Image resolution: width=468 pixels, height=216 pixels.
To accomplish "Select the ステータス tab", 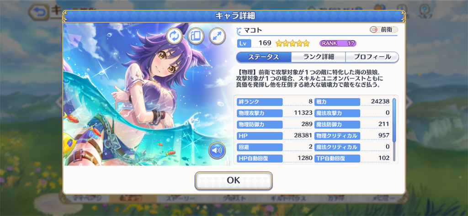I will (x=264, y=57).
